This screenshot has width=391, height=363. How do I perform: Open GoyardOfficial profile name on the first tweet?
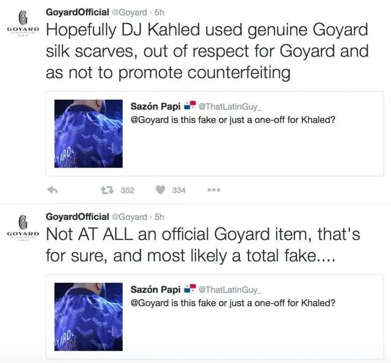77,11
